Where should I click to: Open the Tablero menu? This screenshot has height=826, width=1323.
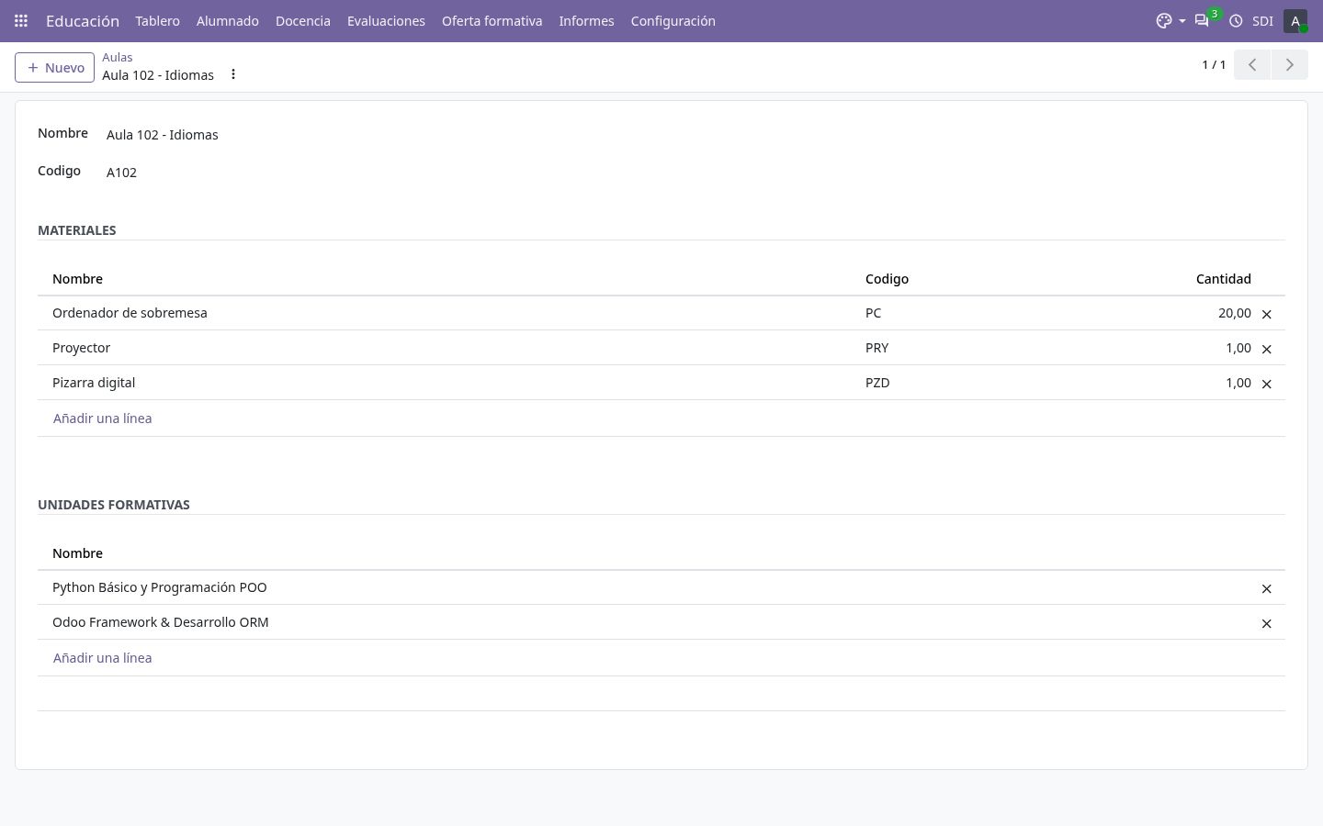[157, 21]
